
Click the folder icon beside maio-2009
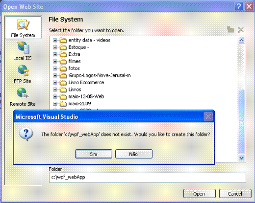click(63, 103)
